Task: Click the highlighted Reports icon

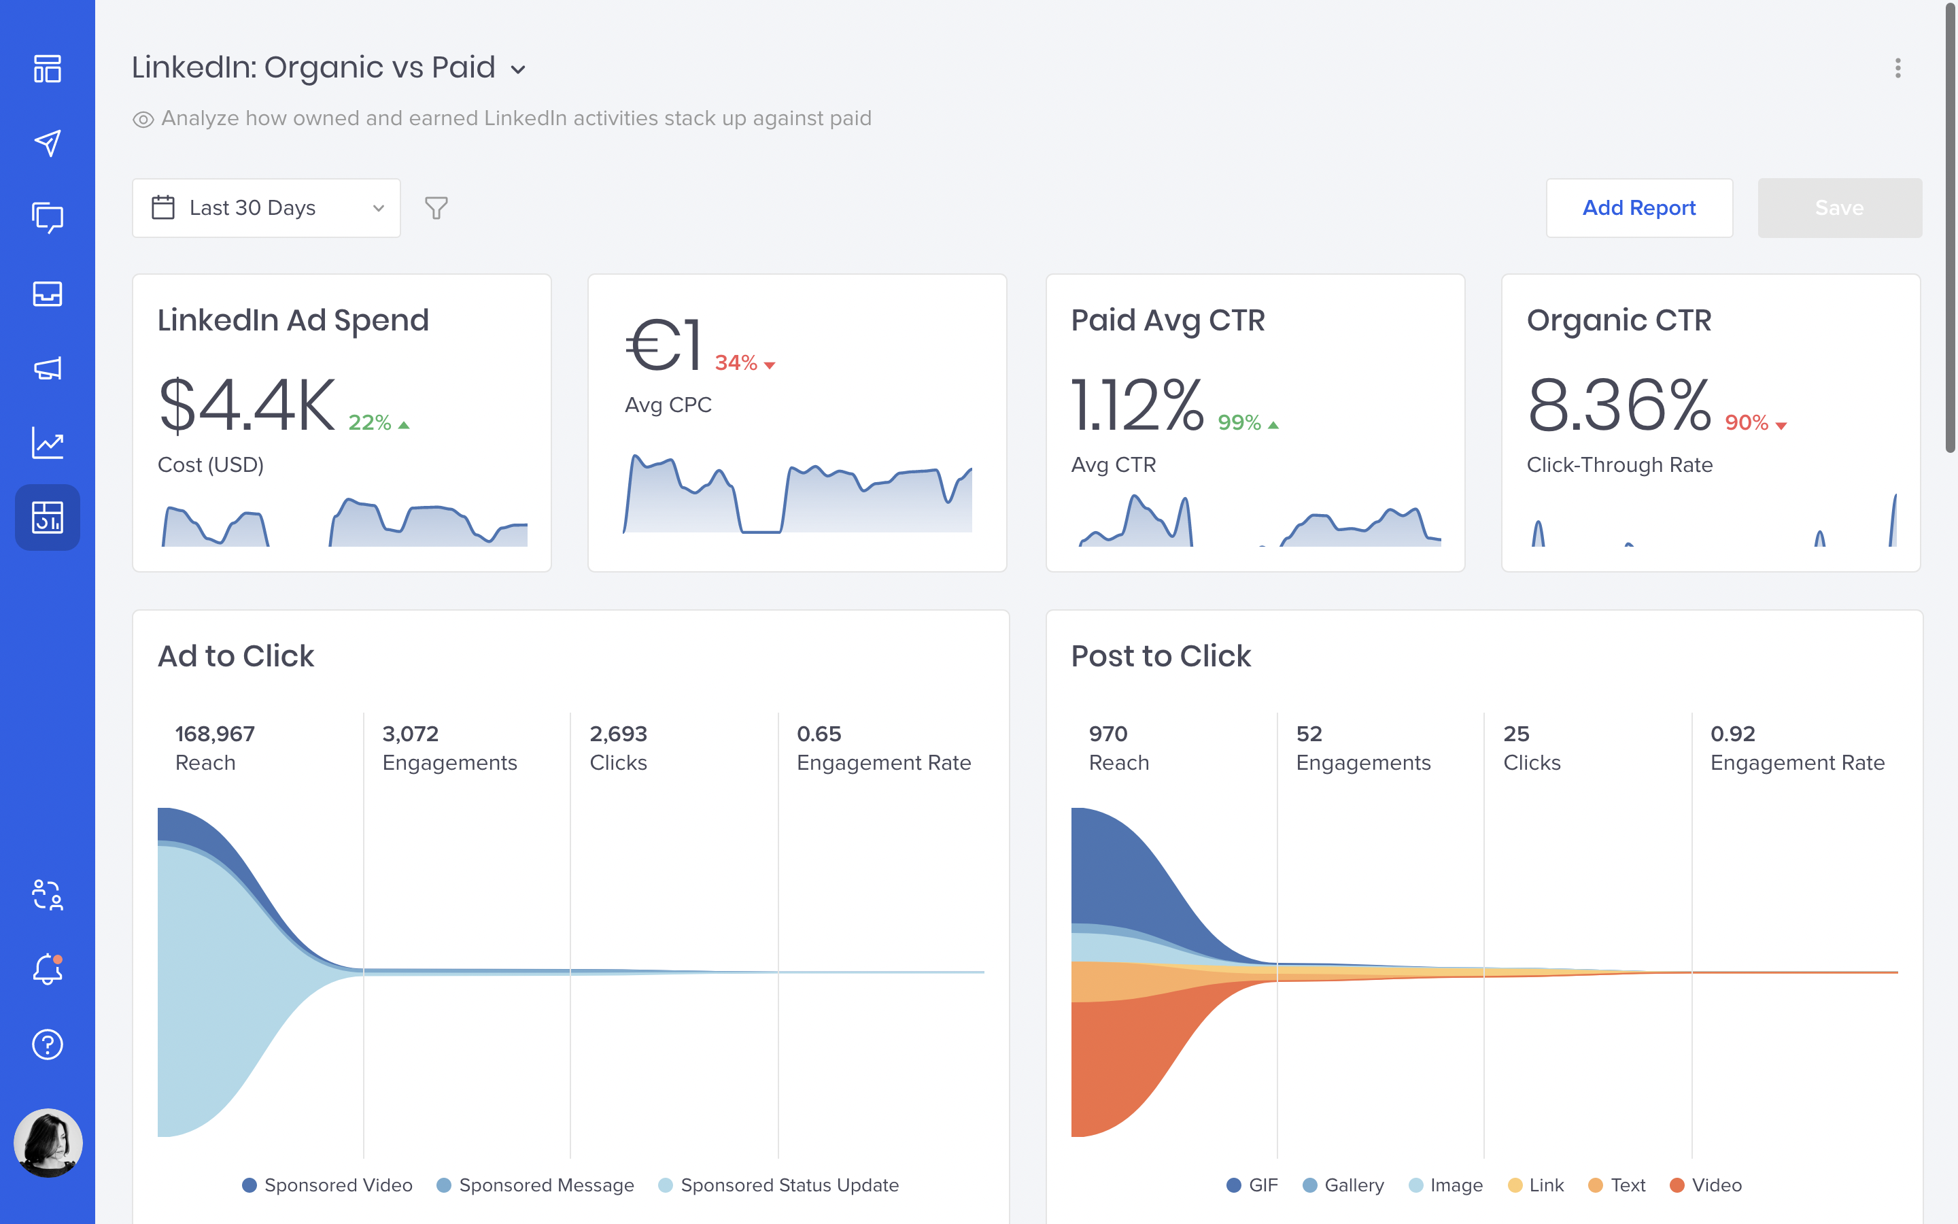Action: (48, 517)
